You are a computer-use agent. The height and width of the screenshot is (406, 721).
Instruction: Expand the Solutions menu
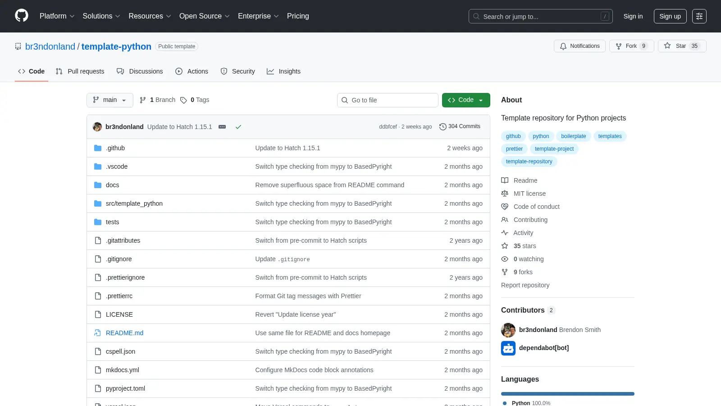point(101,16)
